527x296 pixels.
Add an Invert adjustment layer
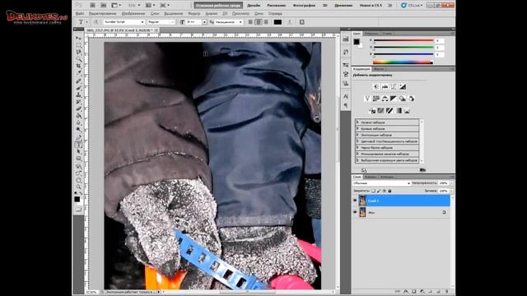(x=372, y=110)
